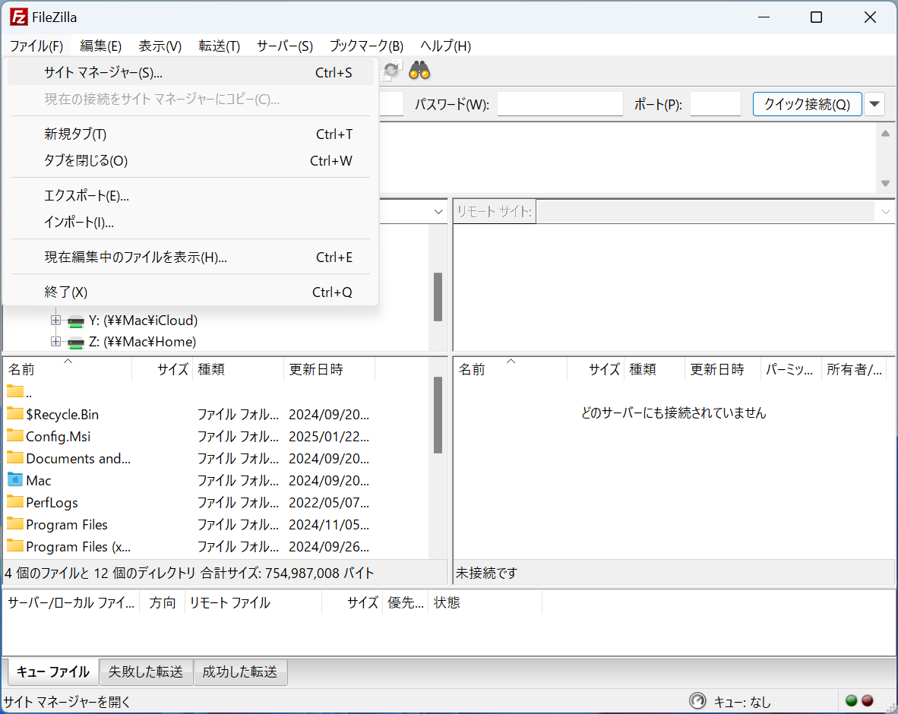Click the Password (パスワード) input field
The height and width of the screenshot is (714, 898).
(x=560, y=104)
